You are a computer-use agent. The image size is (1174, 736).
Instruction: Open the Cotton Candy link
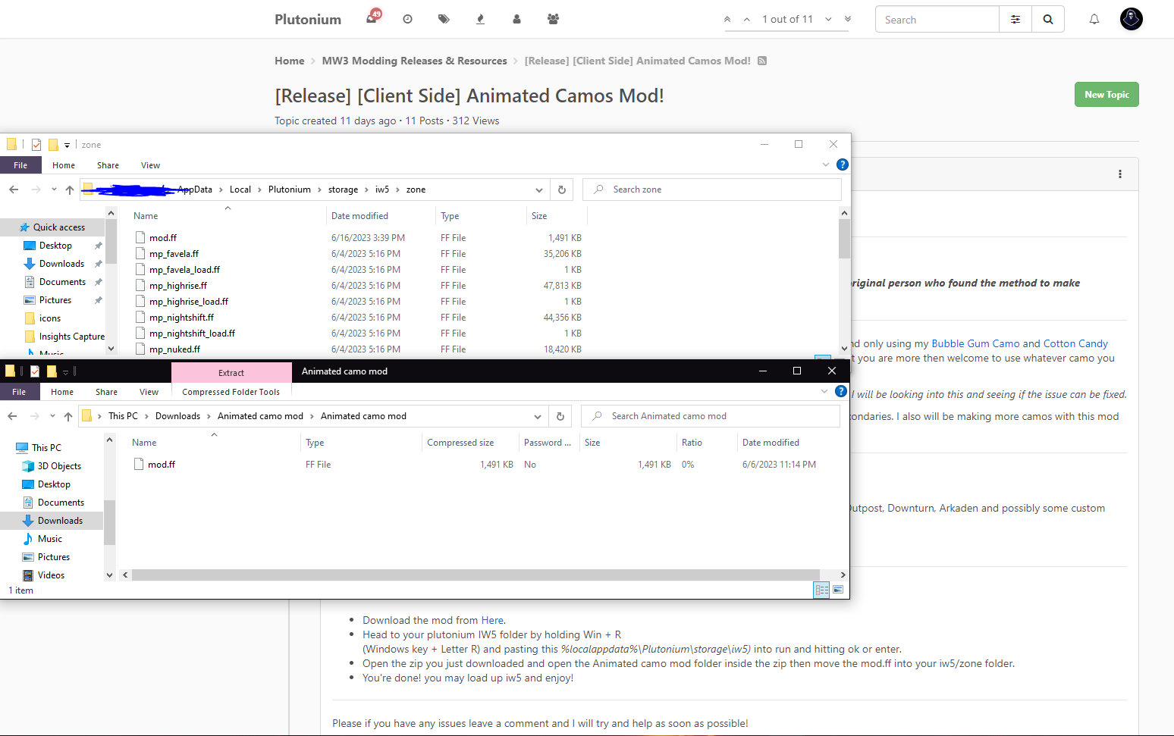[1075, 343]
